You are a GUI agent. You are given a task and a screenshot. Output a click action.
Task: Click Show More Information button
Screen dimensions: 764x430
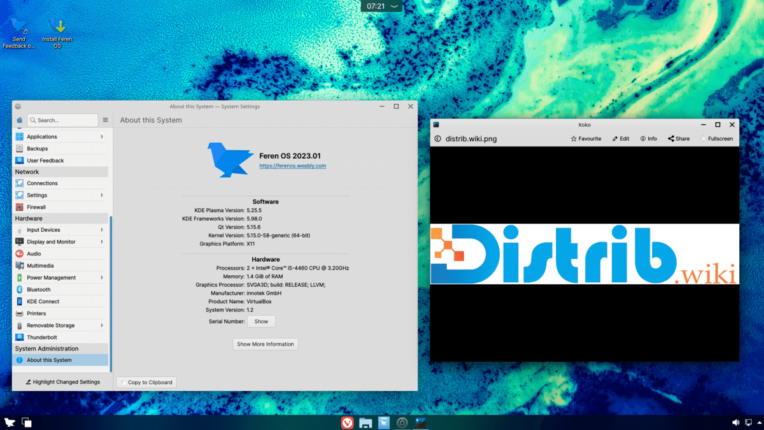(x=265, y=344)
